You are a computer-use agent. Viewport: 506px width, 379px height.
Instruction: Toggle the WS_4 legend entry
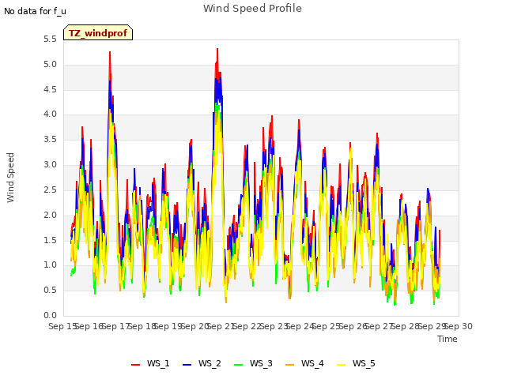304,363
